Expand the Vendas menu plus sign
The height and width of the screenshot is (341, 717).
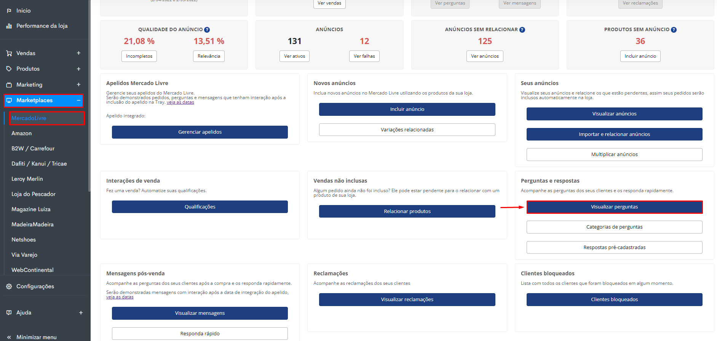click(78, 53)
